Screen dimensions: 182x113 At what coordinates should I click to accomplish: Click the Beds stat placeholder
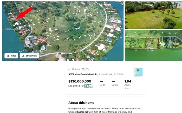pos(102,84)
